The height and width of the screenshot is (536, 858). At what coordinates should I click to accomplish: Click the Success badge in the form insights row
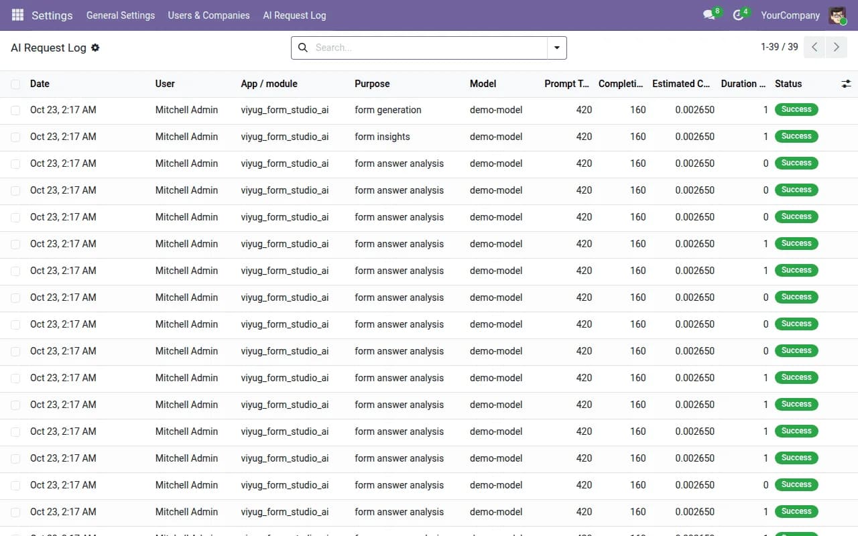coord(796,136)
